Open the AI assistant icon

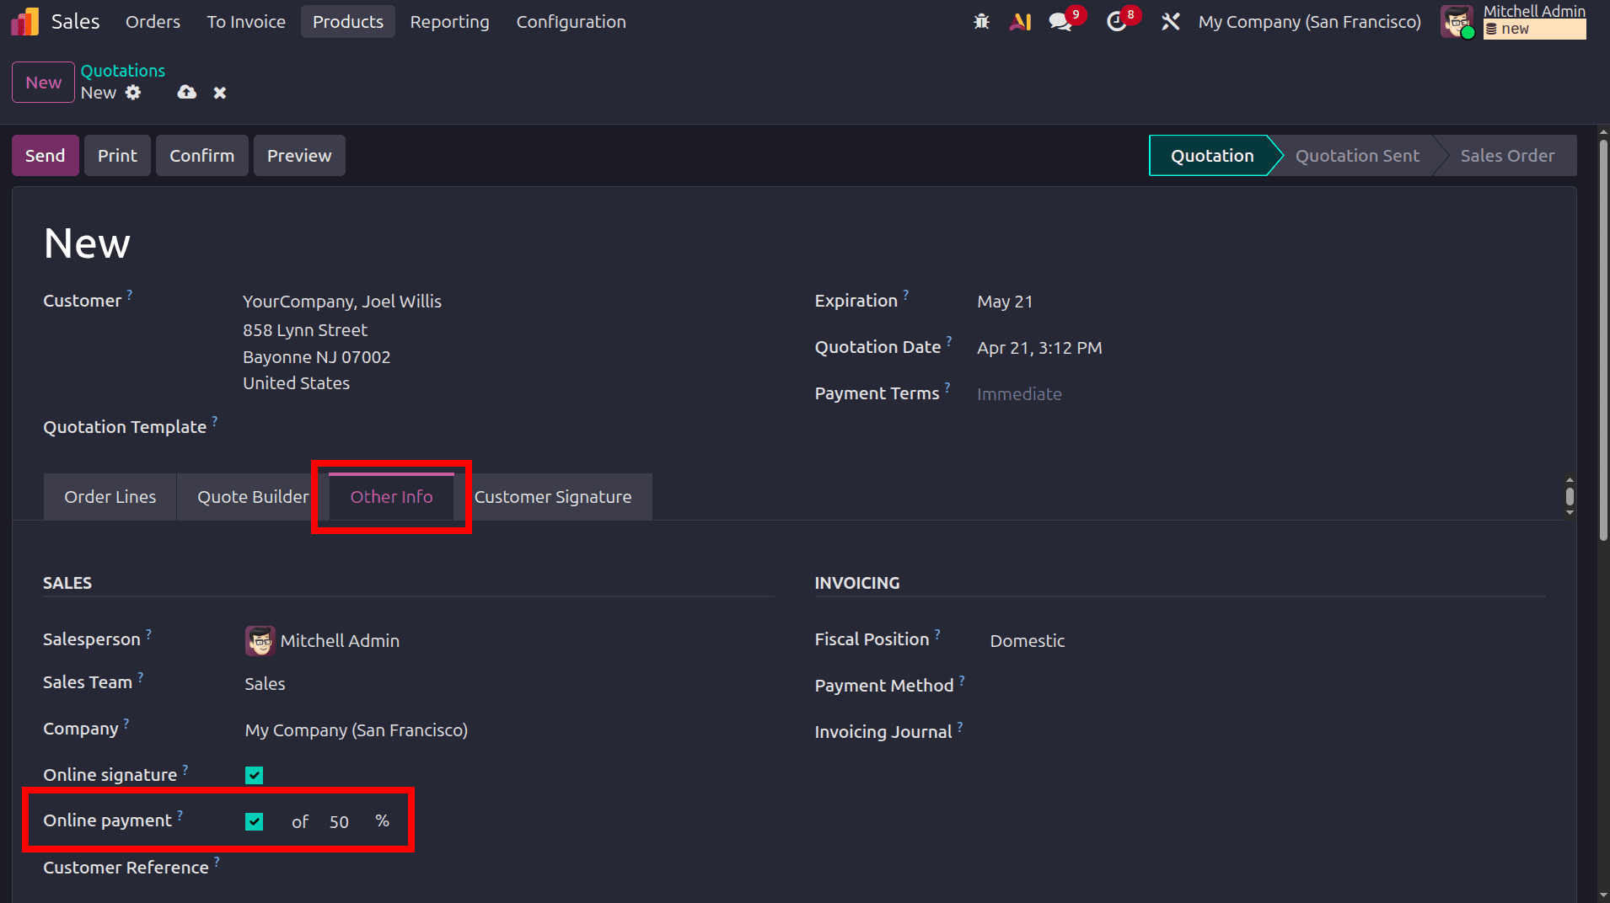1020,21
